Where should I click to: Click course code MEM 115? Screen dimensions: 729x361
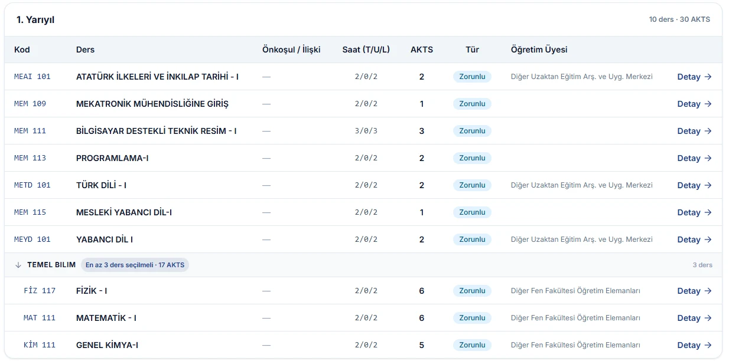(x=30, y=212)
